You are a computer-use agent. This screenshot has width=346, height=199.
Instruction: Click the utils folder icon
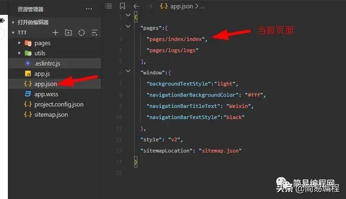[28, 53]
